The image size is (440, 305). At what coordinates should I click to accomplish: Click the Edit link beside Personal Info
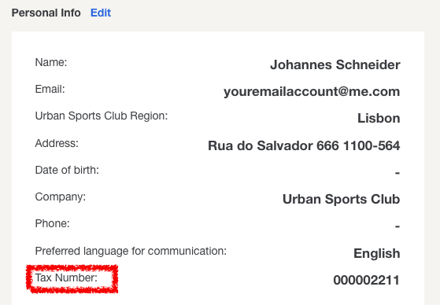tap(101, 13)
